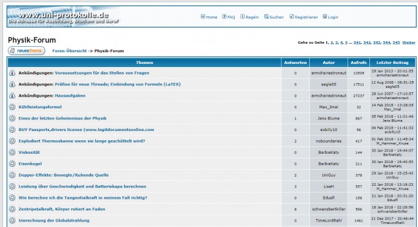Jump to last page 545
This screenshot has width=418, height=227.
(x=396, y=42)
